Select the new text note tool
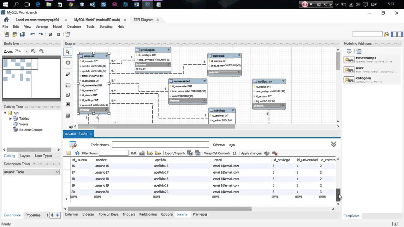The width and height of the screenshot is (404, 227). [x=68, y=95]
